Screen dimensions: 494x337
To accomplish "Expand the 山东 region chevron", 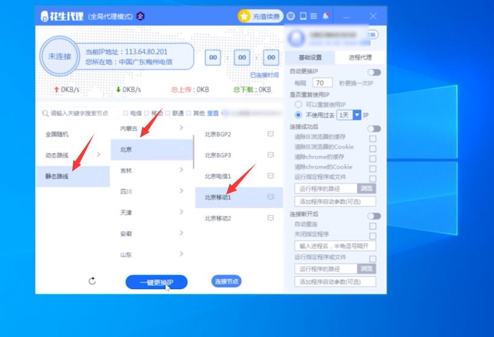I will [x=181, y=254].
